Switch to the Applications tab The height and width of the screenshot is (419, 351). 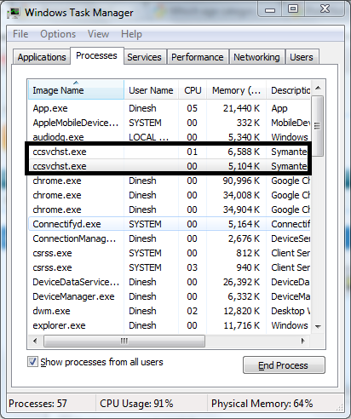pyautogui.click(x=42, y=57)
